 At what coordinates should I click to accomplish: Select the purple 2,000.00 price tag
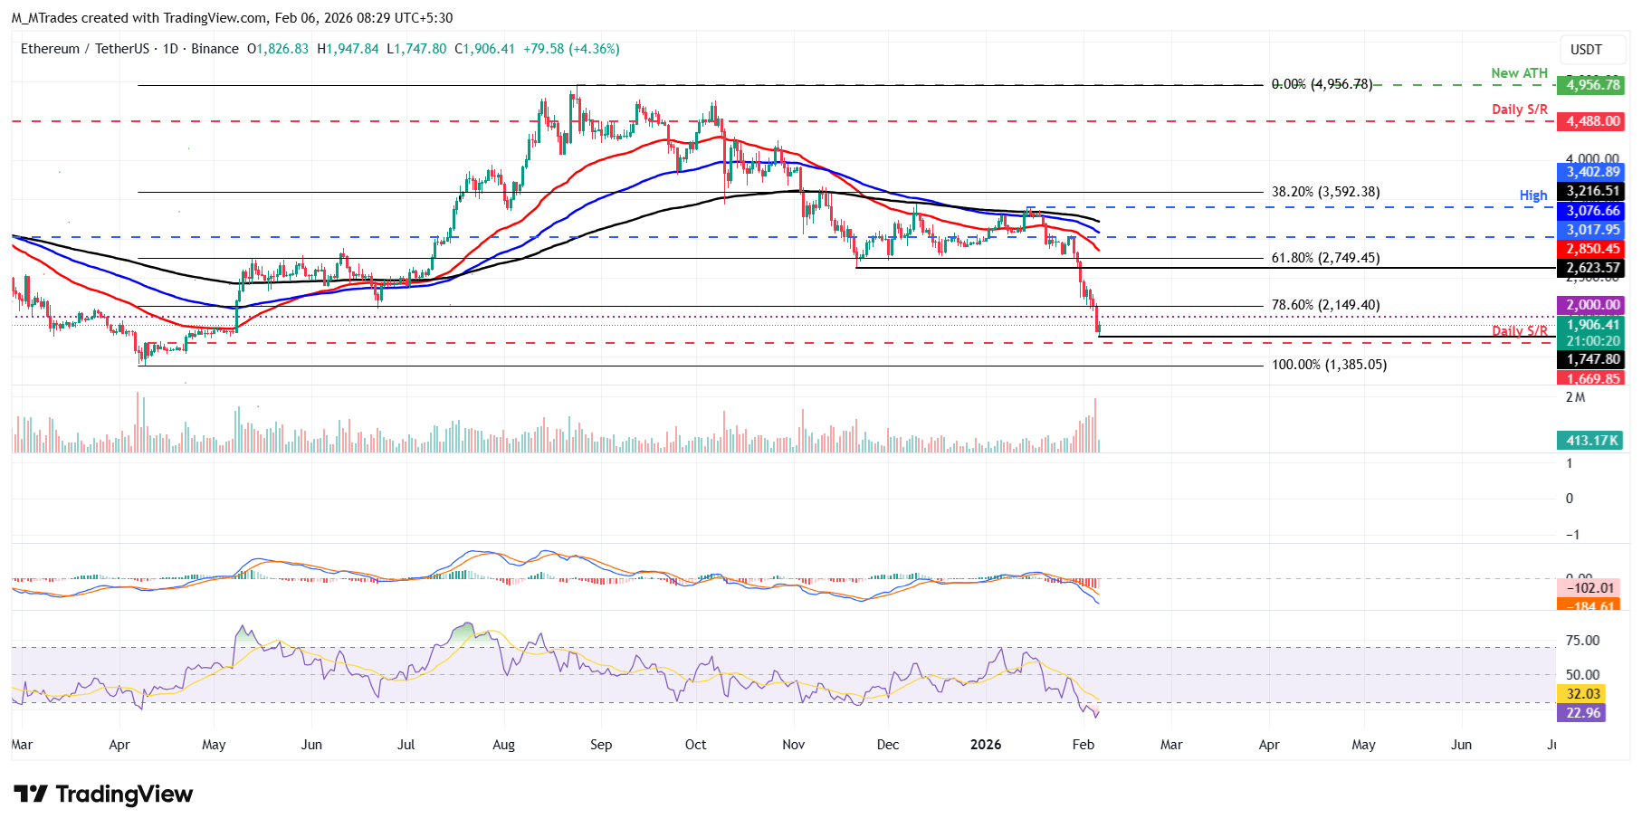pos(1592,305)
